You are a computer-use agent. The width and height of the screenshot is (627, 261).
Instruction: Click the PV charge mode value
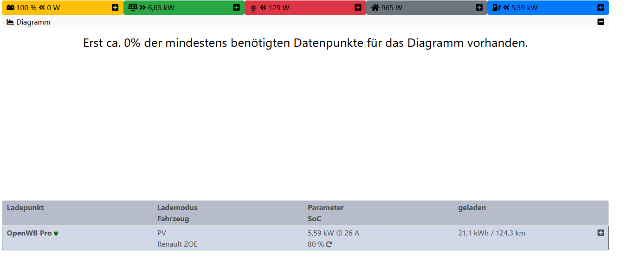[x=162, y=233]
